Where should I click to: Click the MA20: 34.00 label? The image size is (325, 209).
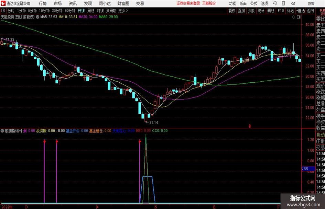tap(88, 17)
